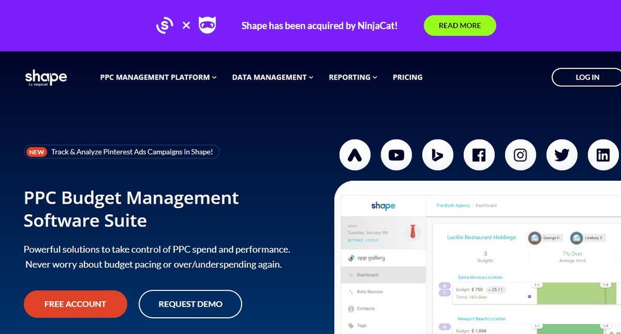Click the 'Trend: 16% Over' text

tap(471, 297)
